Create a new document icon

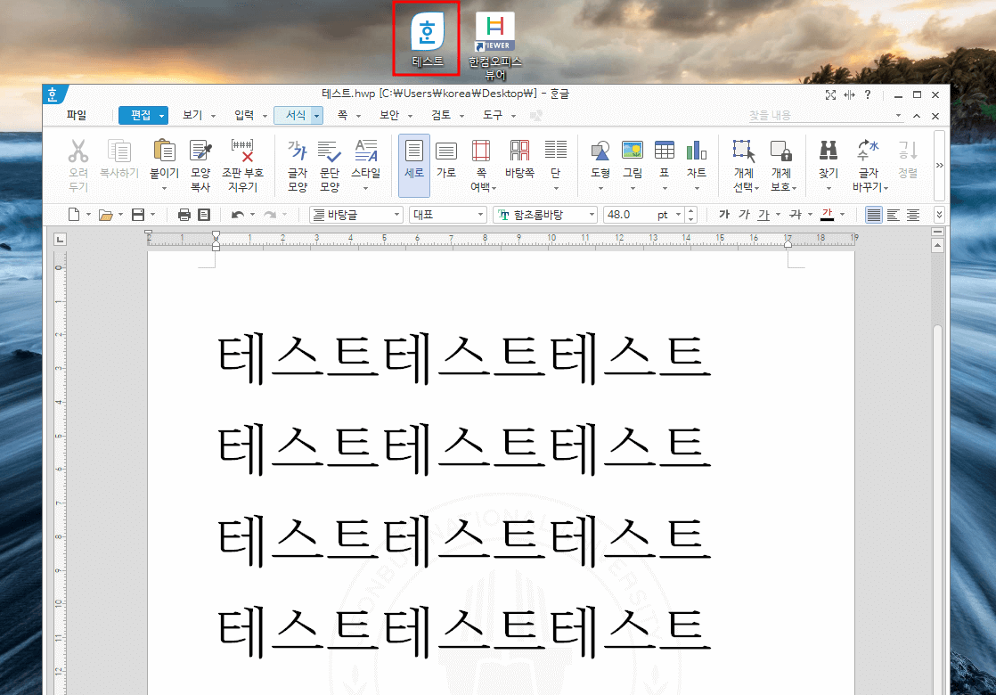coord(74,215)
